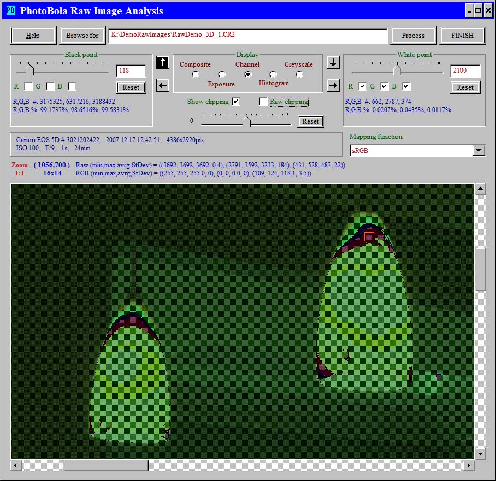The width and height of the screenshot is (496, 481).
Task: Disable the Show clipping checkbox
Action: tap(235, 102)
